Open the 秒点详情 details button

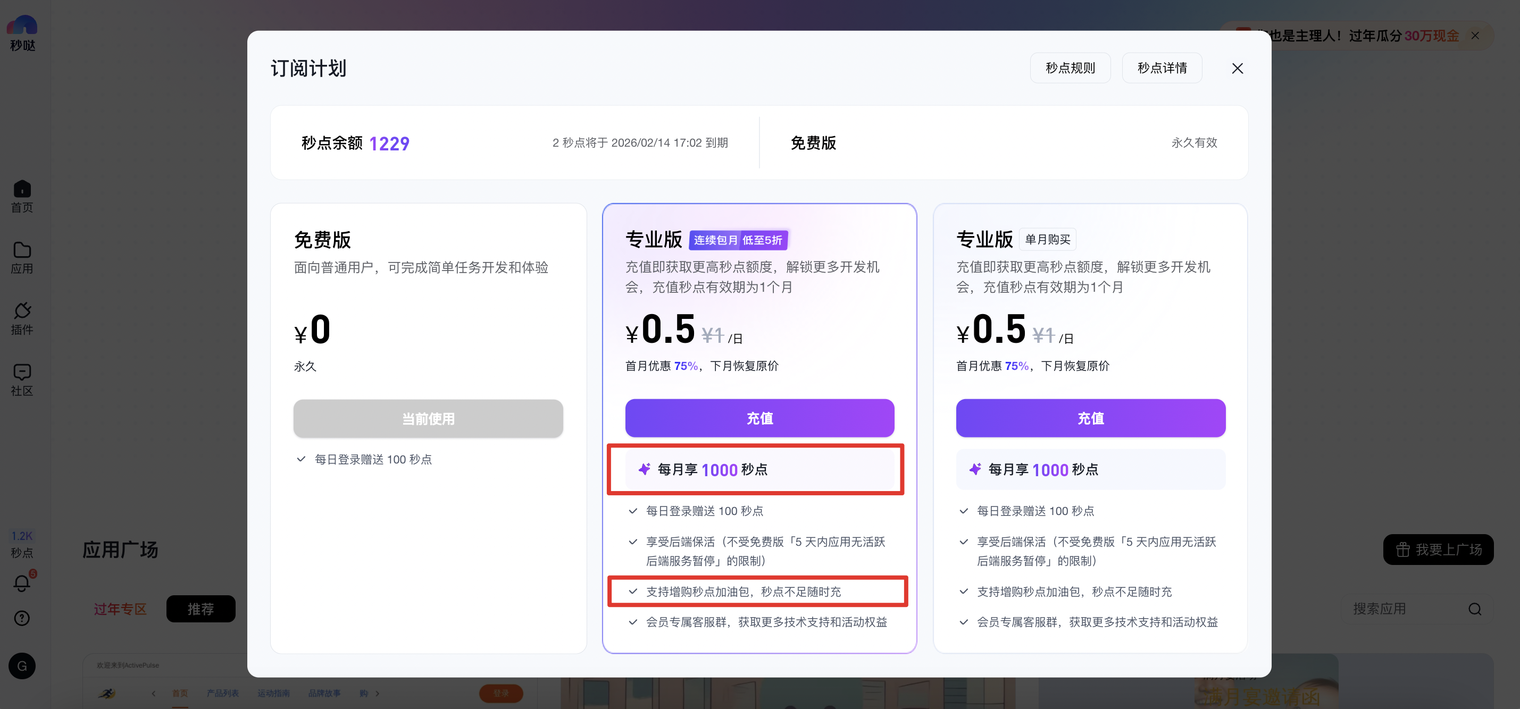click(1162, 68)
